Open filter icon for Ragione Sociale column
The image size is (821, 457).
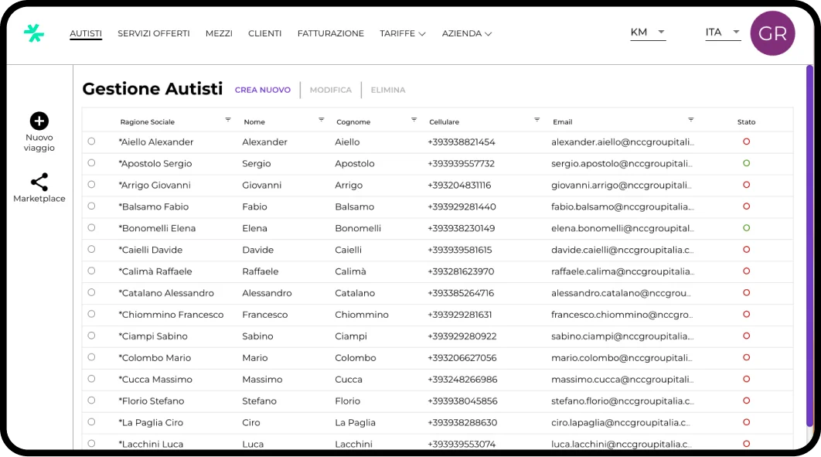(228, 120)
